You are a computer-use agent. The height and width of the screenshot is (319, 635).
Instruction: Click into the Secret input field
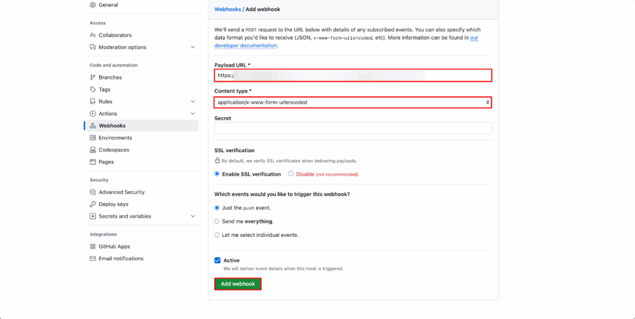tap(353, 128)
